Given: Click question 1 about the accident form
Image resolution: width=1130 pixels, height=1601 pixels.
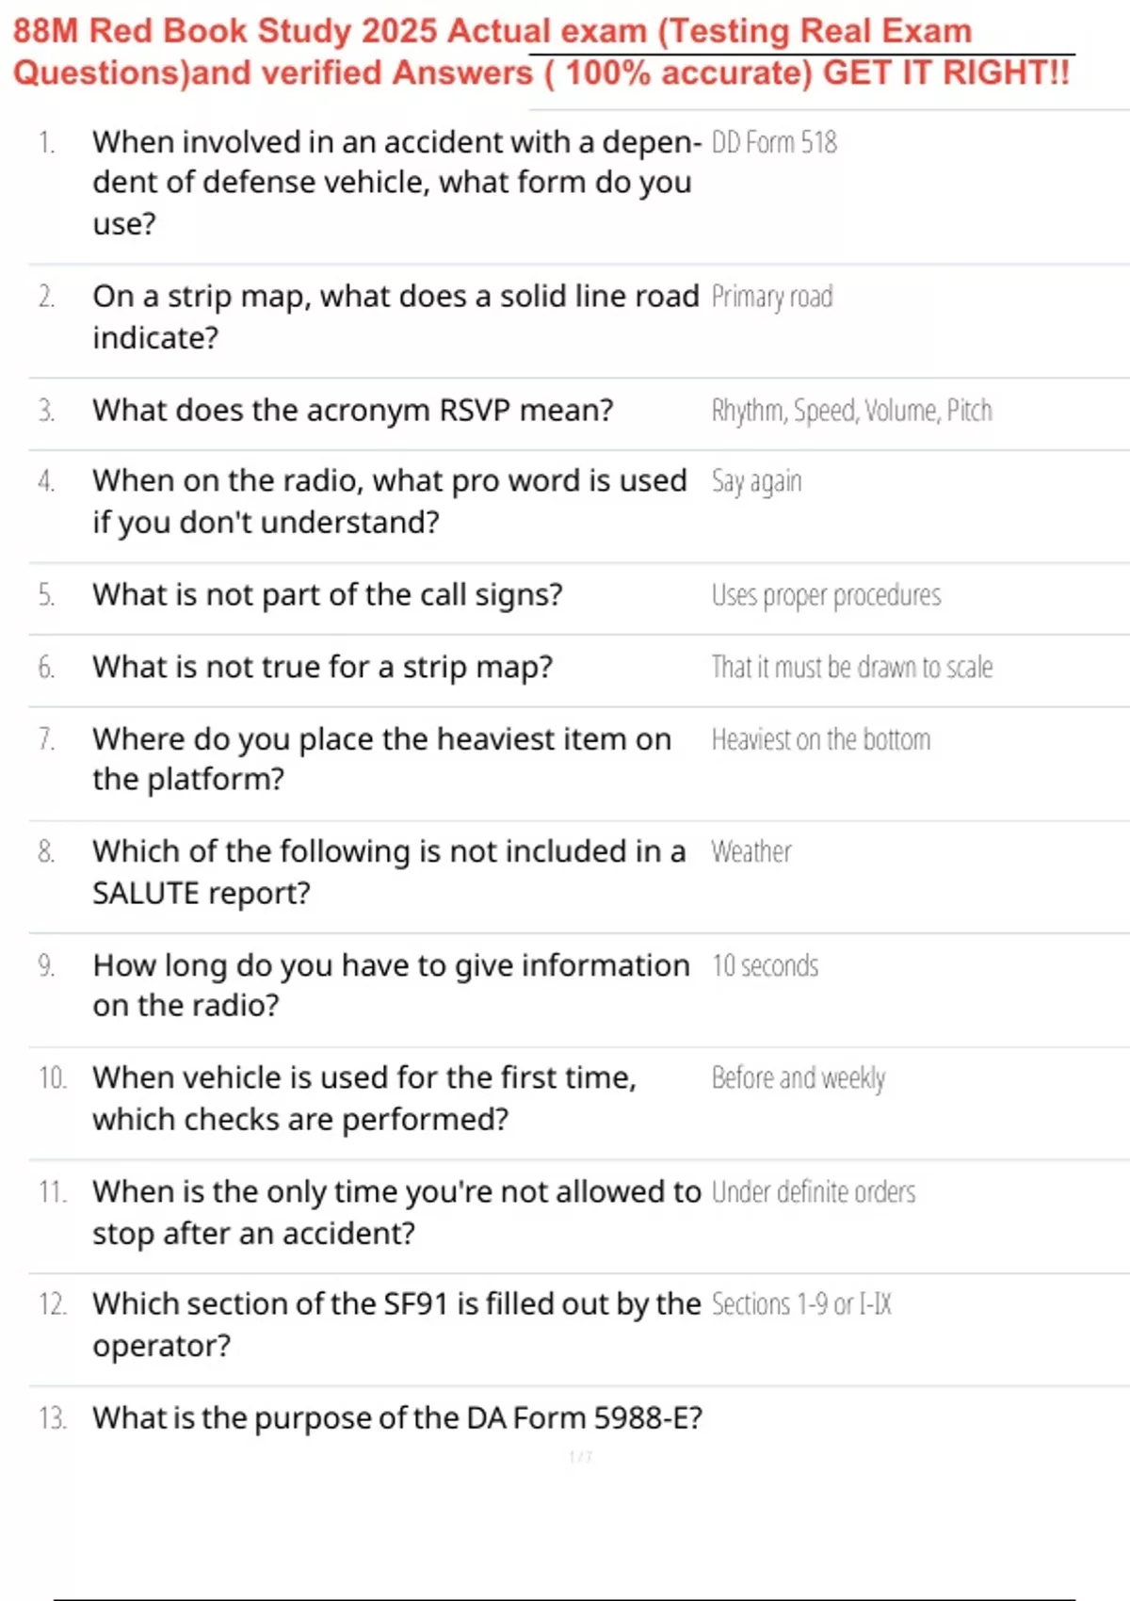Looking at the screenshot, I should [395, 182].
